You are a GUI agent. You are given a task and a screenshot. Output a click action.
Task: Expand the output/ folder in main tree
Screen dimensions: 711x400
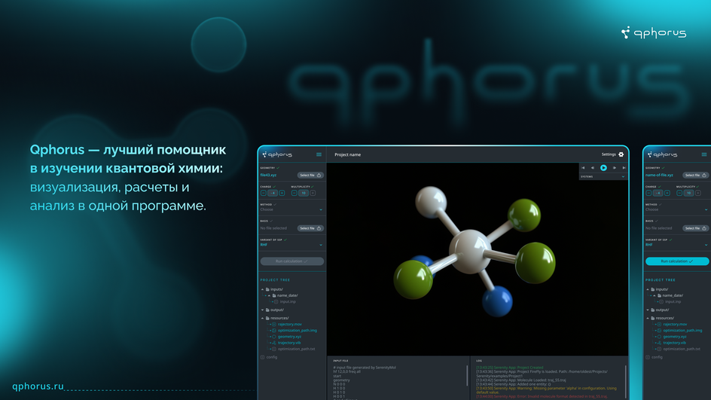[262, 310]
